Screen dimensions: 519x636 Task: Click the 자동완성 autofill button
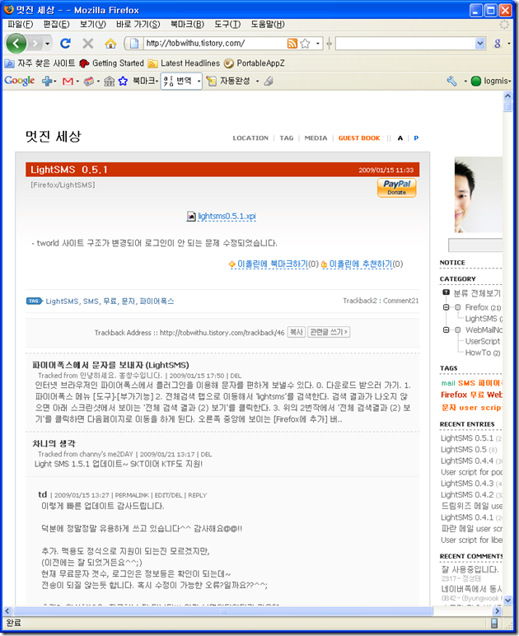point(229,81)
